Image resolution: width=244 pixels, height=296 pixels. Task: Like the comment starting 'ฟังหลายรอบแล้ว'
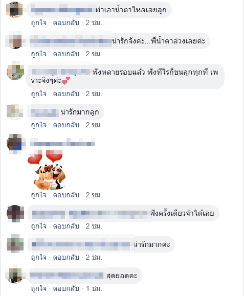39,94
